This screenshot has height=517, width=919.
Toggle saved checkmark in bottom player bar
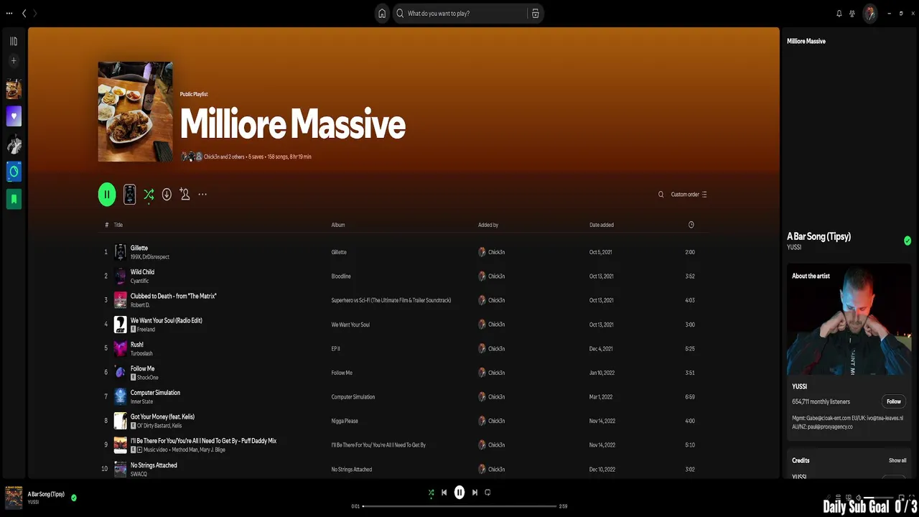74,497
